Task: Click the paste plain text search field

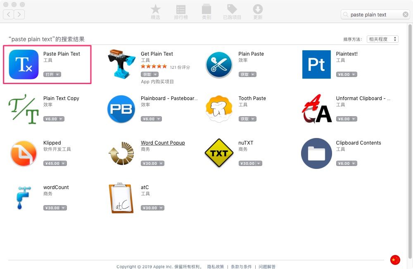Action: (x=375, y=15)
